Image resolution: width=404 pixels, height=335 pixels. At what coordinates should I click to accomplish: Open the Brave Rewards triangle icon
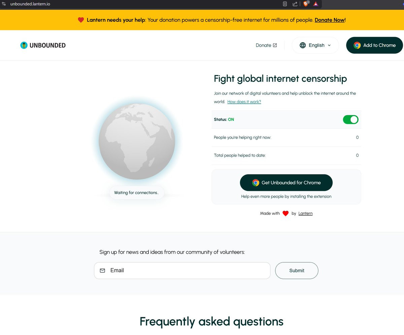(316, 4)
